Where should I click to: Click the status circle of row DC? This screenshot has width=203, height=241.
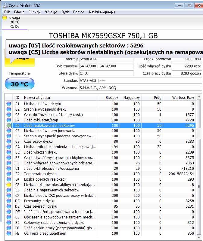(9, 201)
